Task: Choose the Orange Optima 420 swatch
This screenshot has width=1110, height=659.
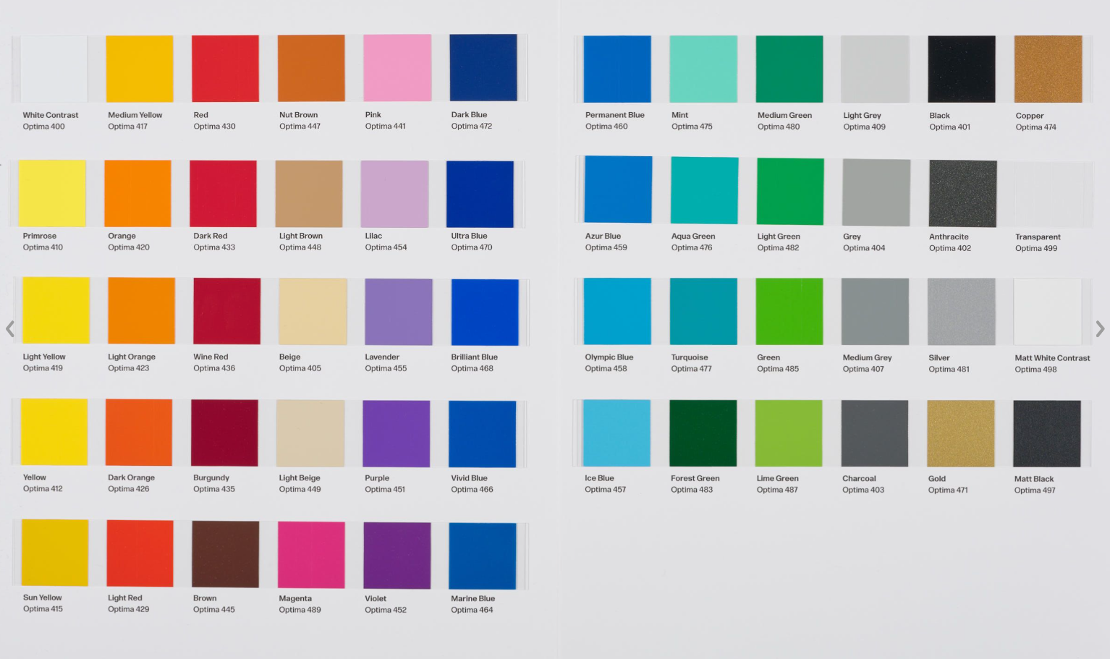Action: pos(137,194)
